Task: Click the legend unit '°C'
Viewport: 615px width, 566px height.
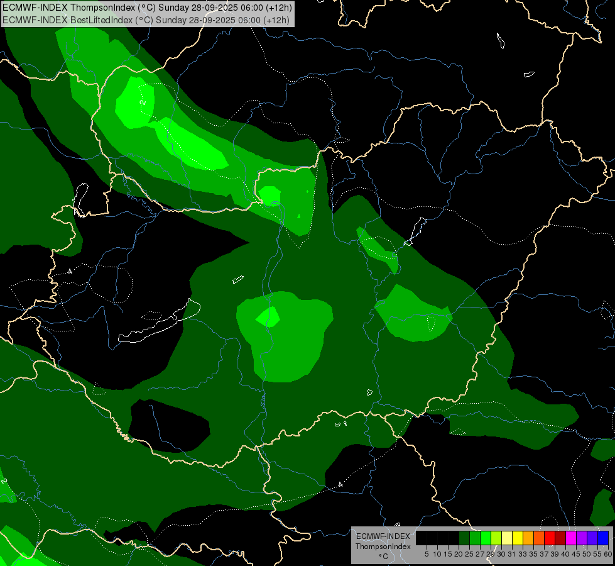Action: point(384,557)
